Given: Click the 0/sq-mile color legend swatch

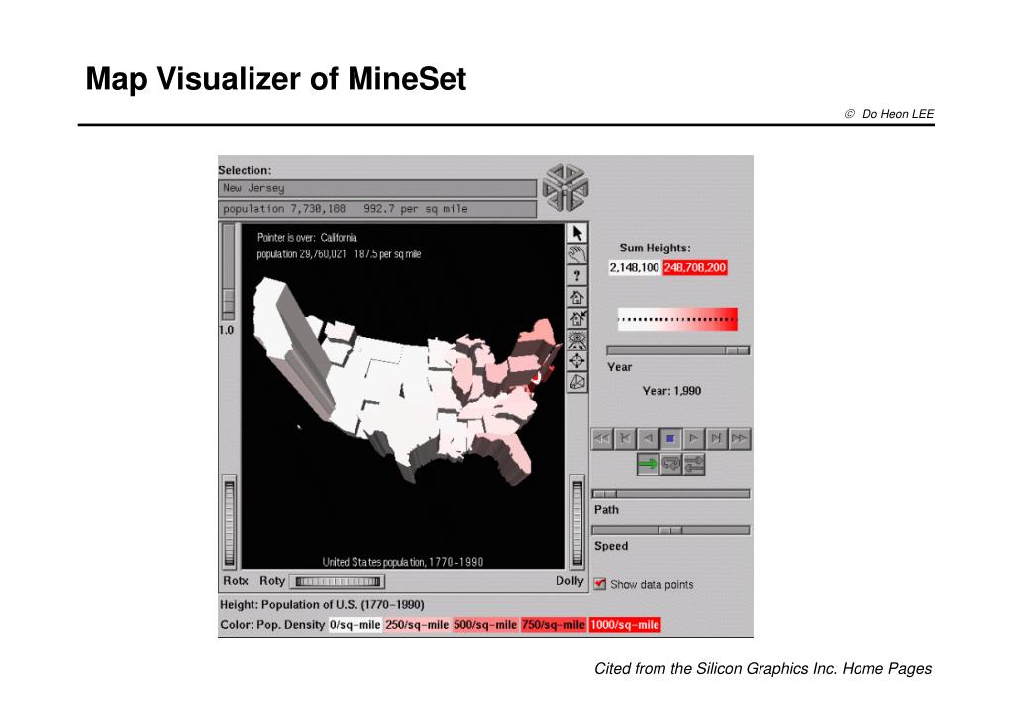Looking at the screenshot, I should [x=355, y=625].
